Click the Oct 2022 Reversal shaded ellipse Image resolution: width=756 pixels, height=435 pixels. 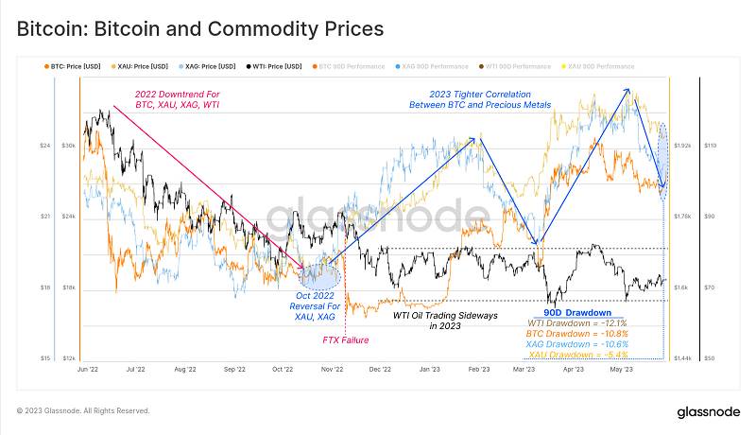[319, 277]
